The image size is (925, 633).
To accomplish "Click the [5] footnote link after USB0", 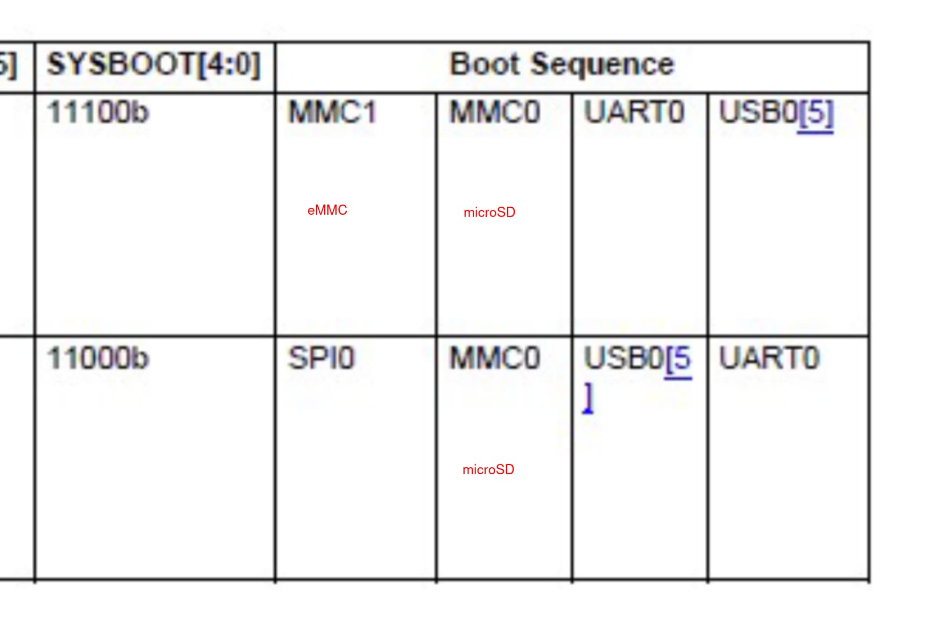I will 816,114.
